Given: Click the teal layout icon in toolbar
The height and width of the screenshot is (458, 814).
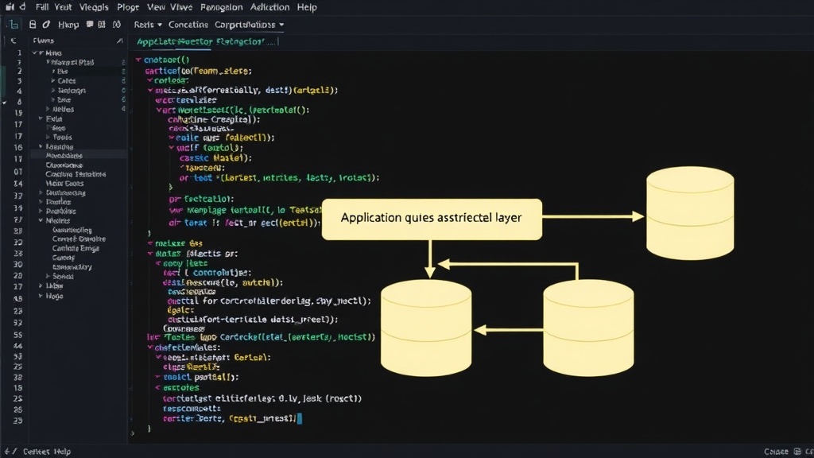Looking at the screenshot, I should tap(14, 25).
